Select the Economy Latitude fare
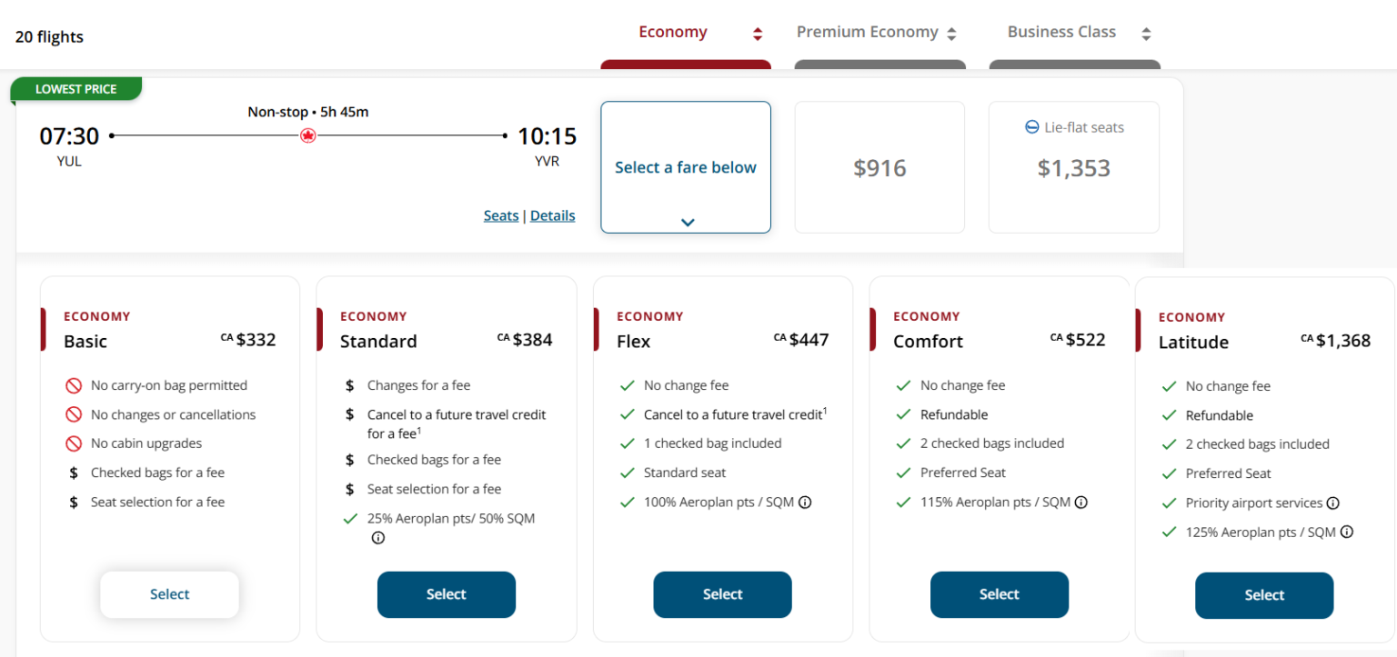This screenshot has height=657, width=1397. coord(1264,595)
